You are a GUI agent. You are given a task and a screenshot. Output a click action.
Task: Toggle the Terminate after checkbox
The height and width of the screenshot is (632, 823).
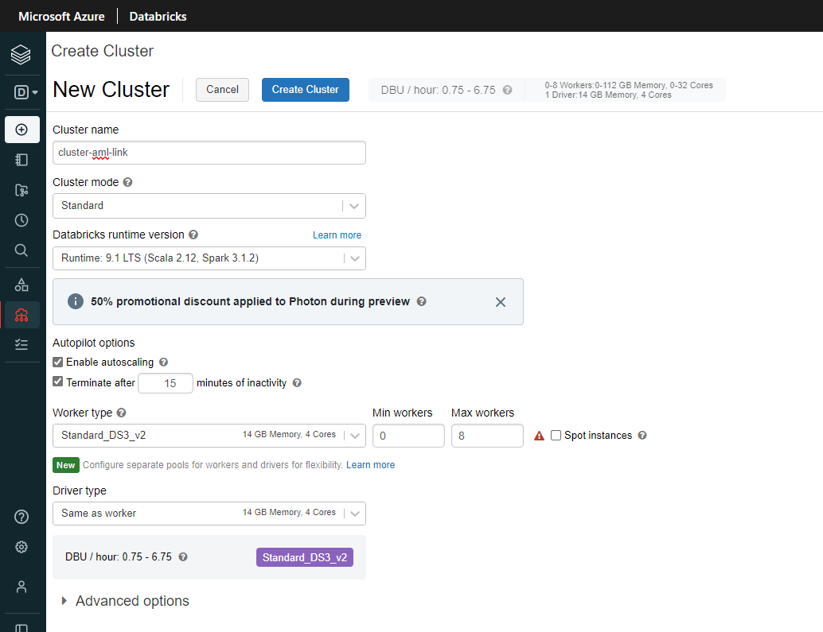point(58,382)
